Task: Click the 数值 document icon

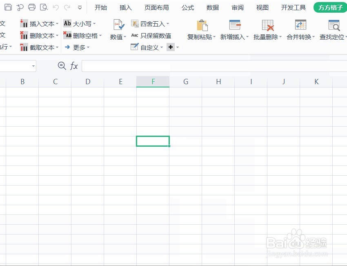Action: click(x=119, y=25)
